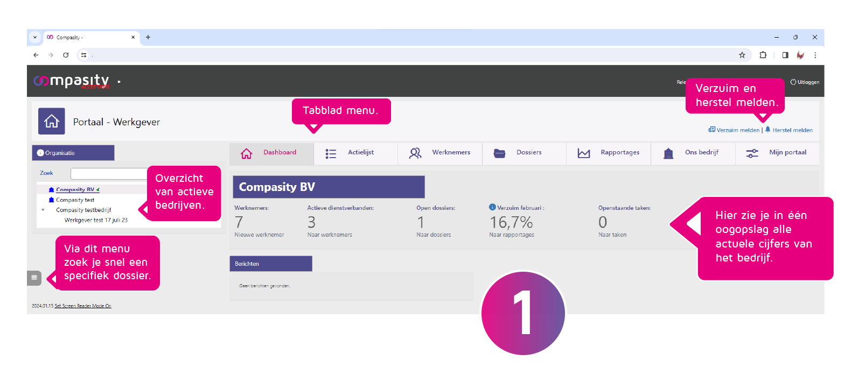Click the info icon next to Verzuim februari

492,207
